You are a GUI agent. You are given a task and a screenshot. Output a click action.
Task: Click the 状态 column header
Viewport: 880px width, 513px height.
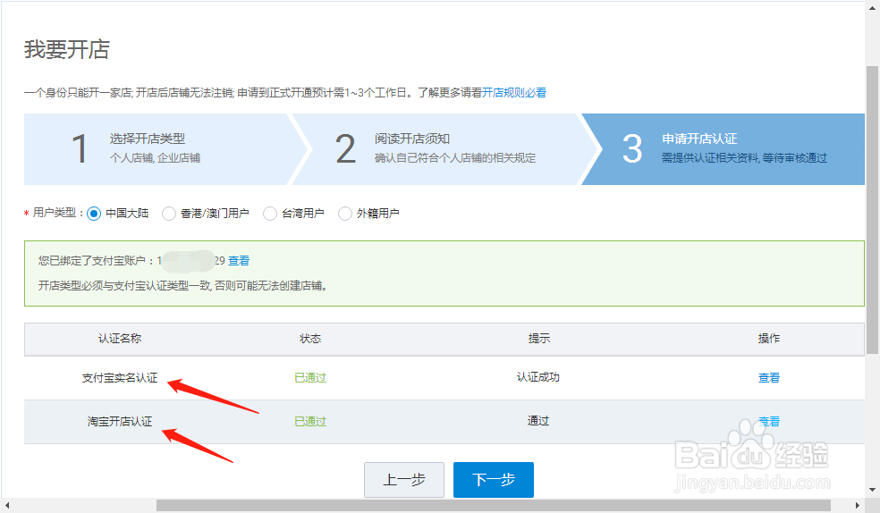coord(310,339)
